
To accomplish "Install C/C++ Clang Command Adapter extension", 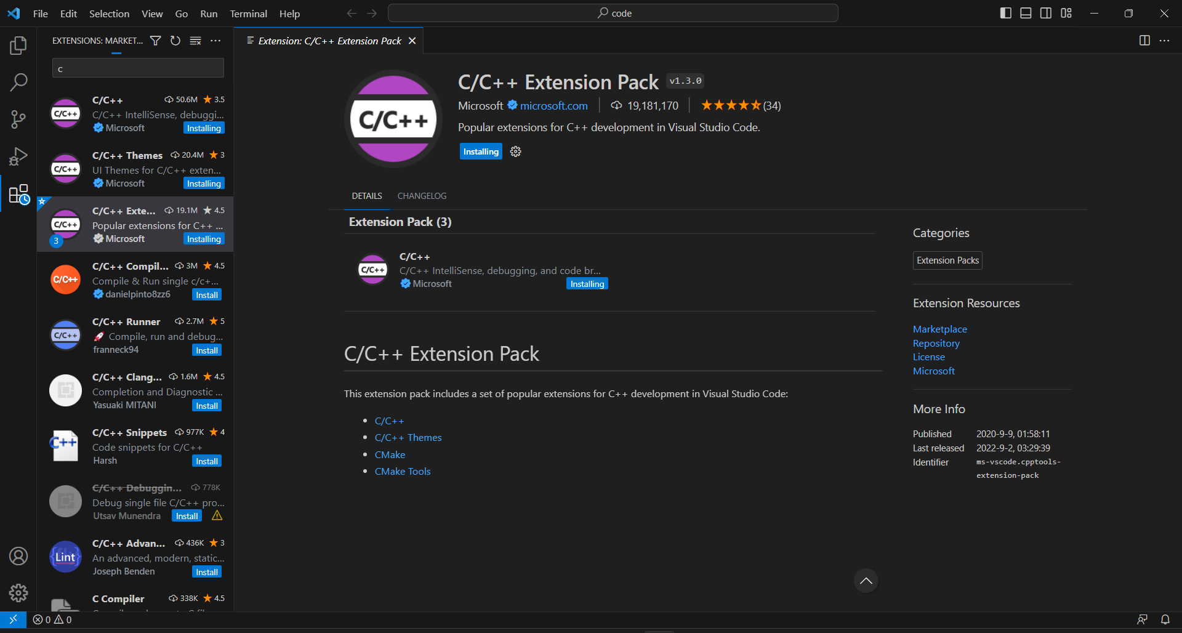I will pyautogui.click(x=207, y=406).
